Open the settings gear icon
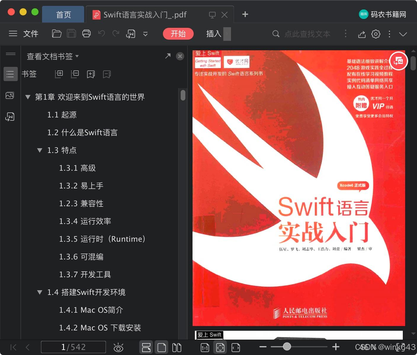 pyautogui.click(x=376, y=34)
